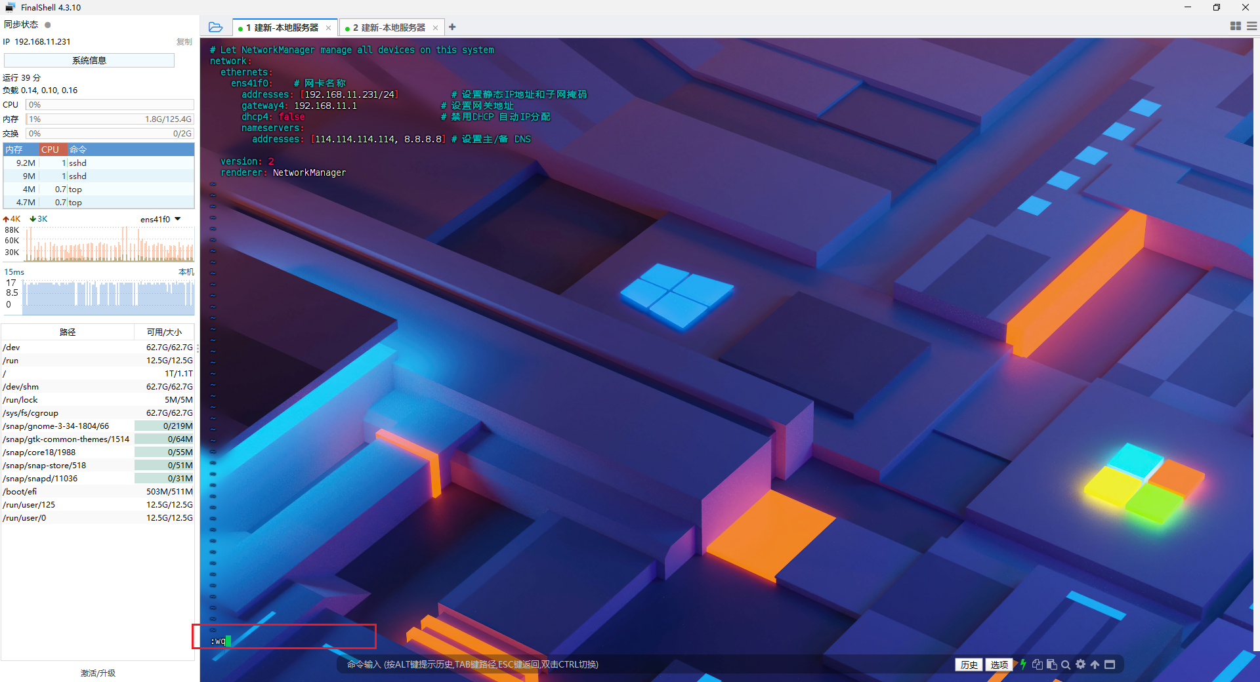This screenshot has width=1260, height=682.
Task: Open terminal search magnifier icon
Action: [1066, 664]
